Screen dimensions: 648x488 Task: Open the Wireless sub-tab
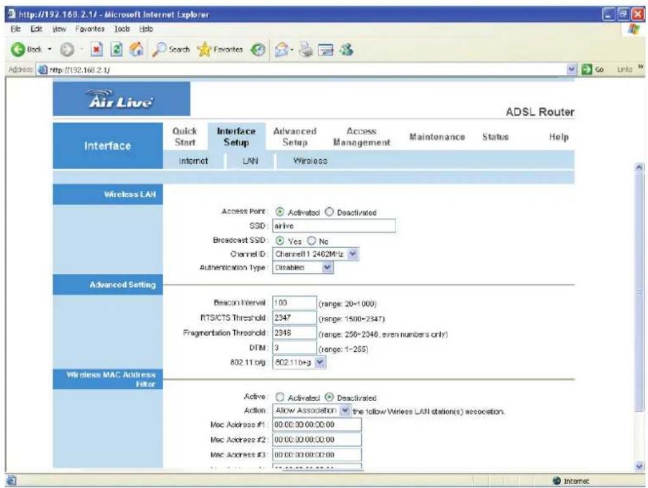tap(310, 161)
